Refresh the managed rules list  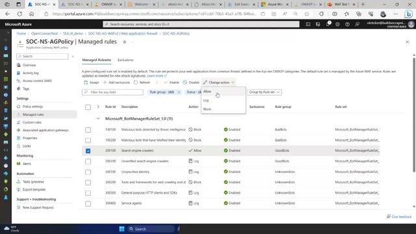pos(142,83)
